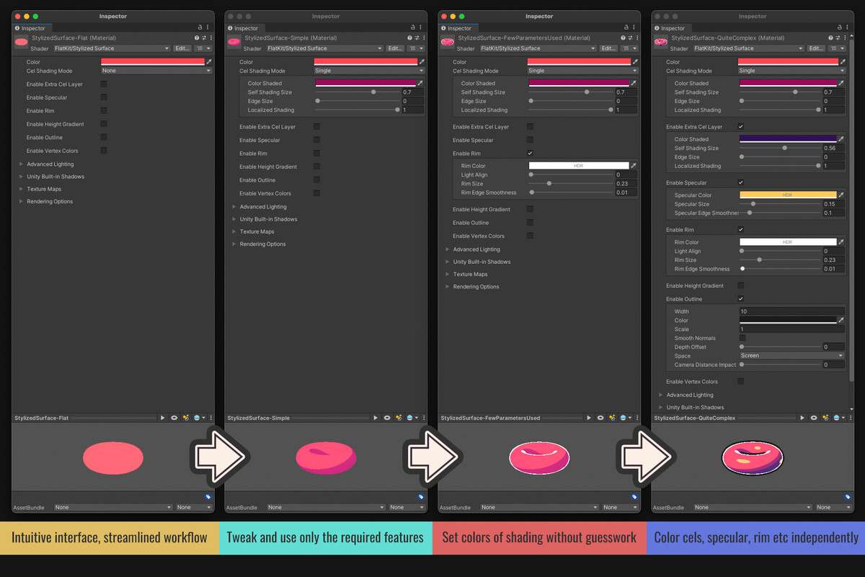The width and height of the screenshot is (865, 577).
Task: Open help icon in StylizedSurface-FewParametersUsed header
Action: tap(622, 38)
